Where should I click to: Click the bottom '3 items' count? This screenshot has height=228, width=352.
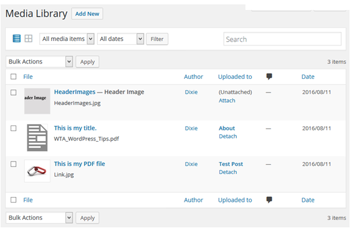point(336,218)
